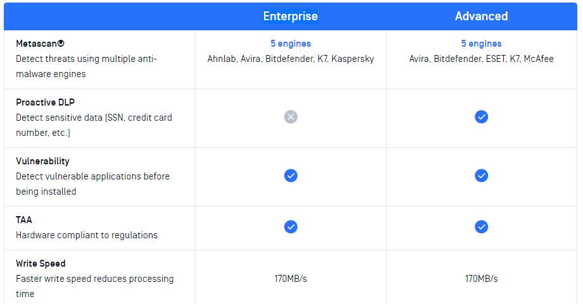
Task: Select the Advanced column header
Action: click(x=481, y=16)
